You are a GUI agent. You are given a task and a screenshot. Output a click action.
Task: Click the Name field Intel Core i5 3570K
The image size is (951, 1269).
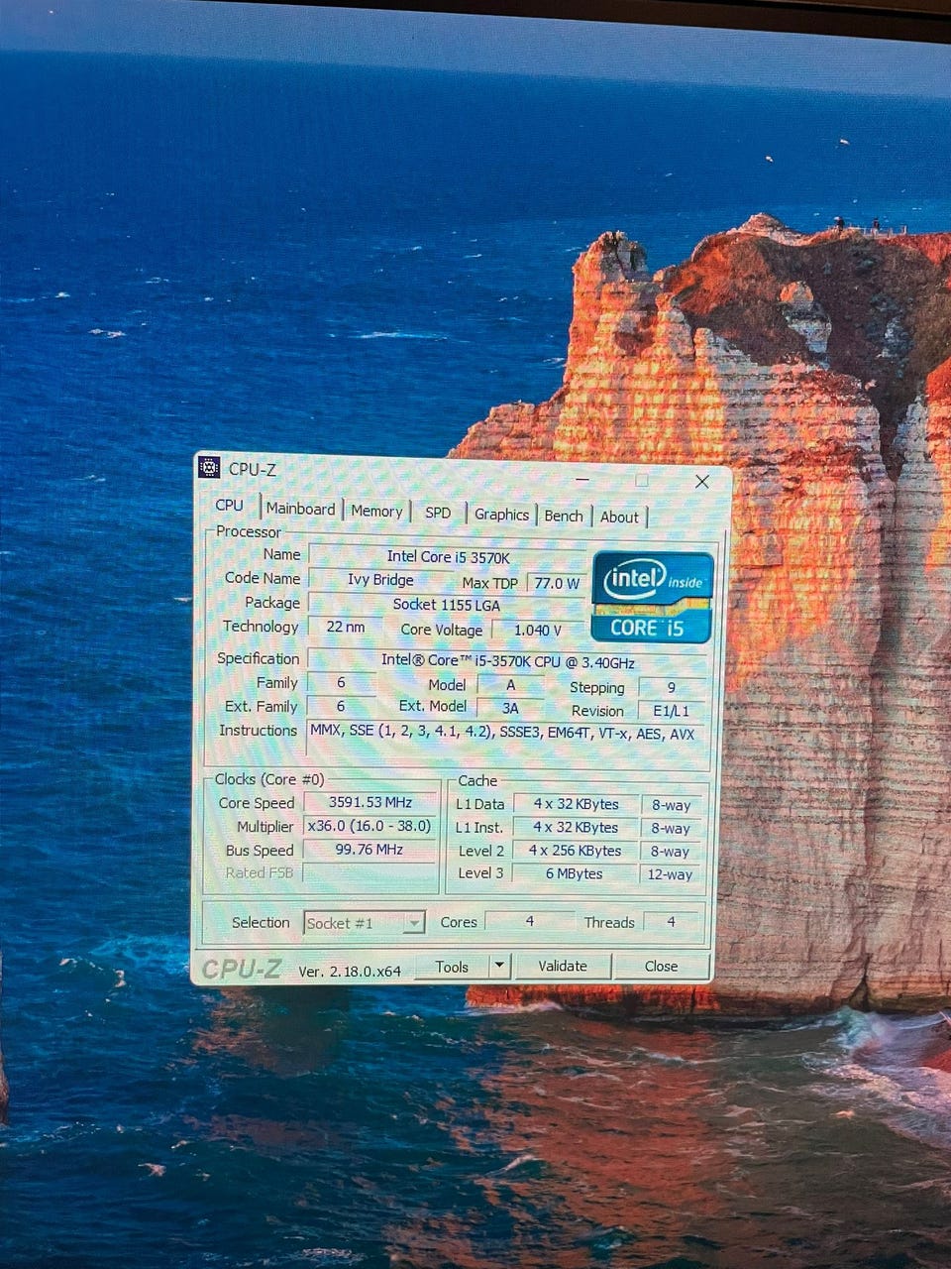tap(448, 556)
